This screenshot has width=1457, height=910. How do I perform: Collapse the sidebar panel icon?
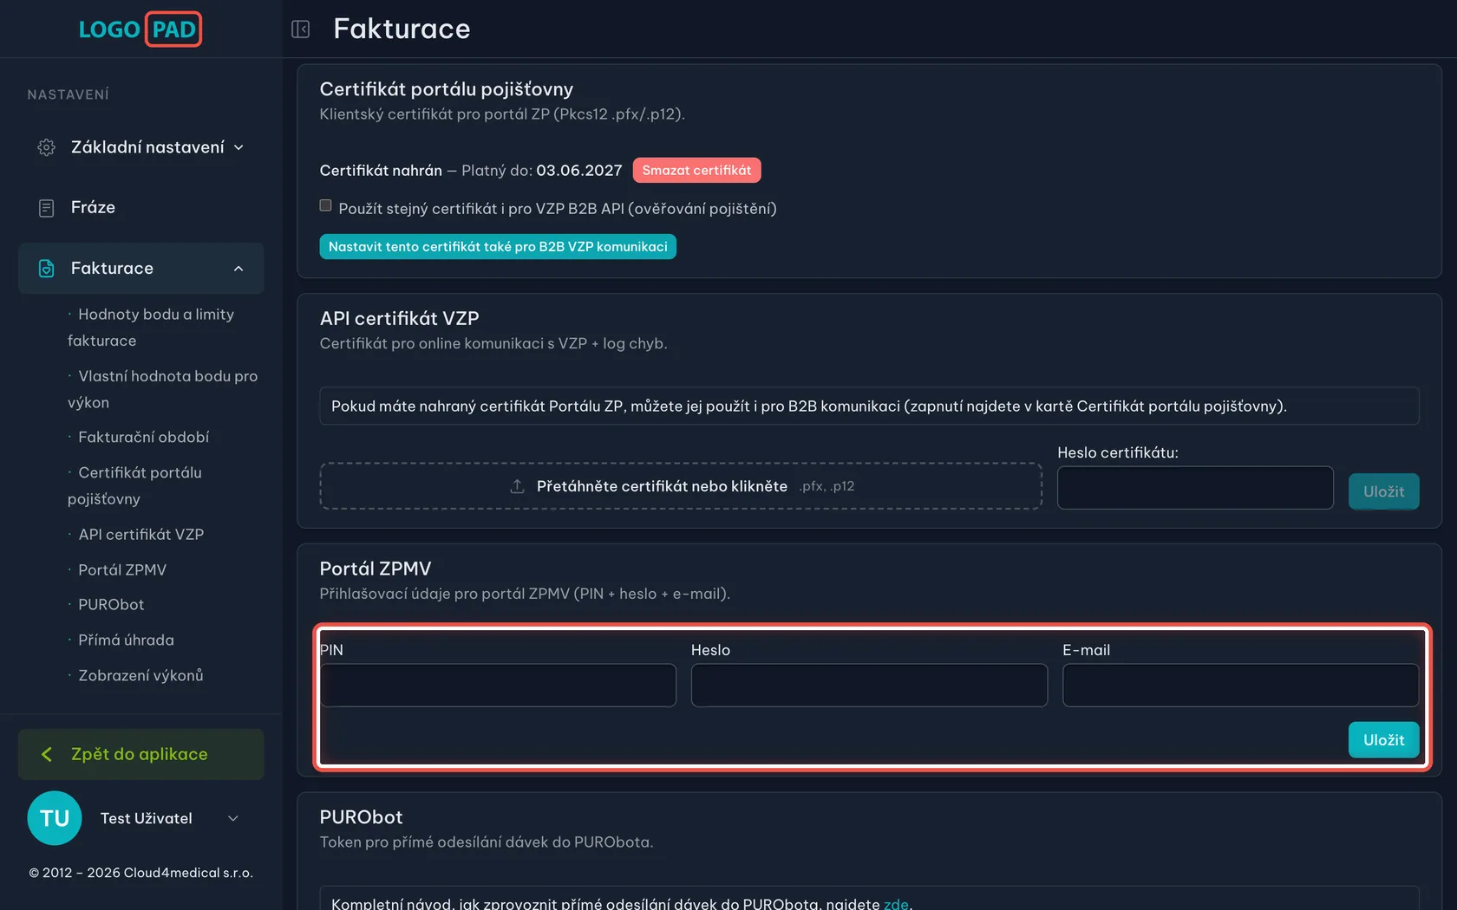pos(300,29)
